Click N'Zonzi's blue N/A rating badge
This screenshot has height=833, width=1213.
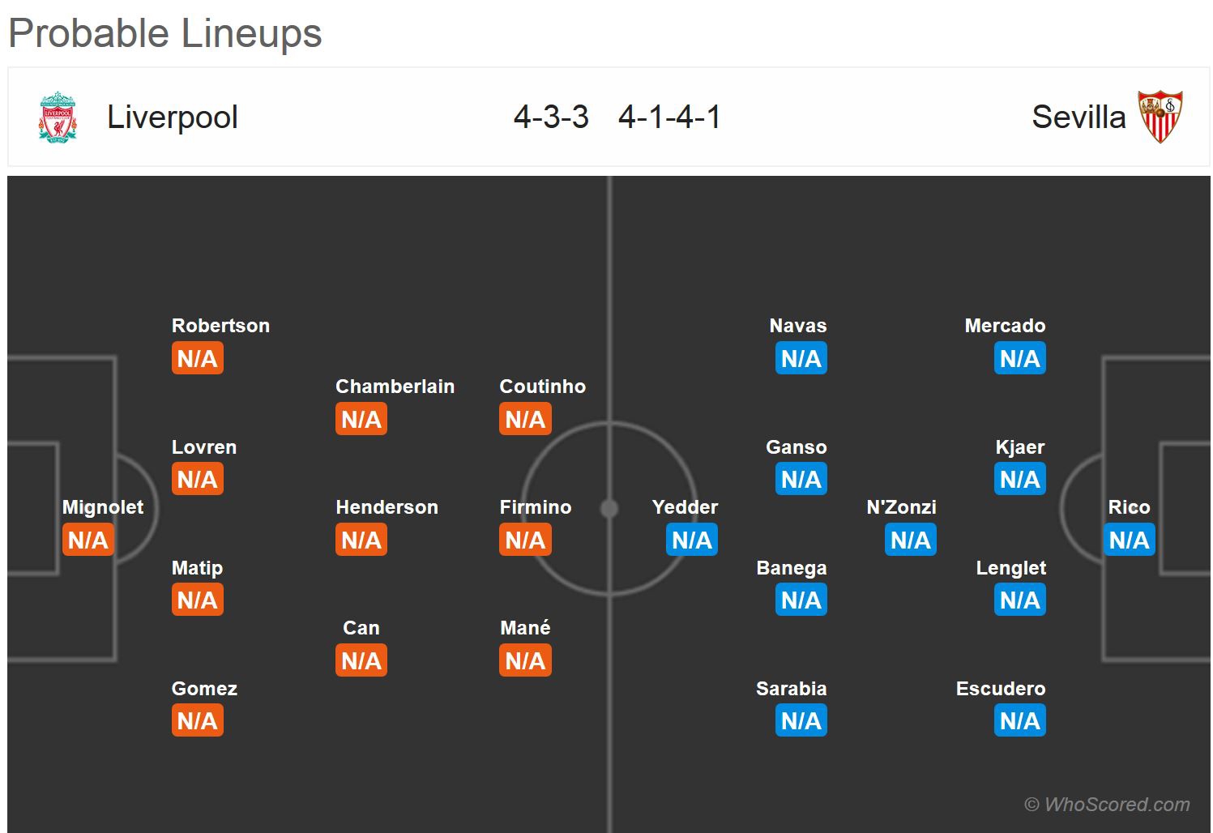[911, 540]
